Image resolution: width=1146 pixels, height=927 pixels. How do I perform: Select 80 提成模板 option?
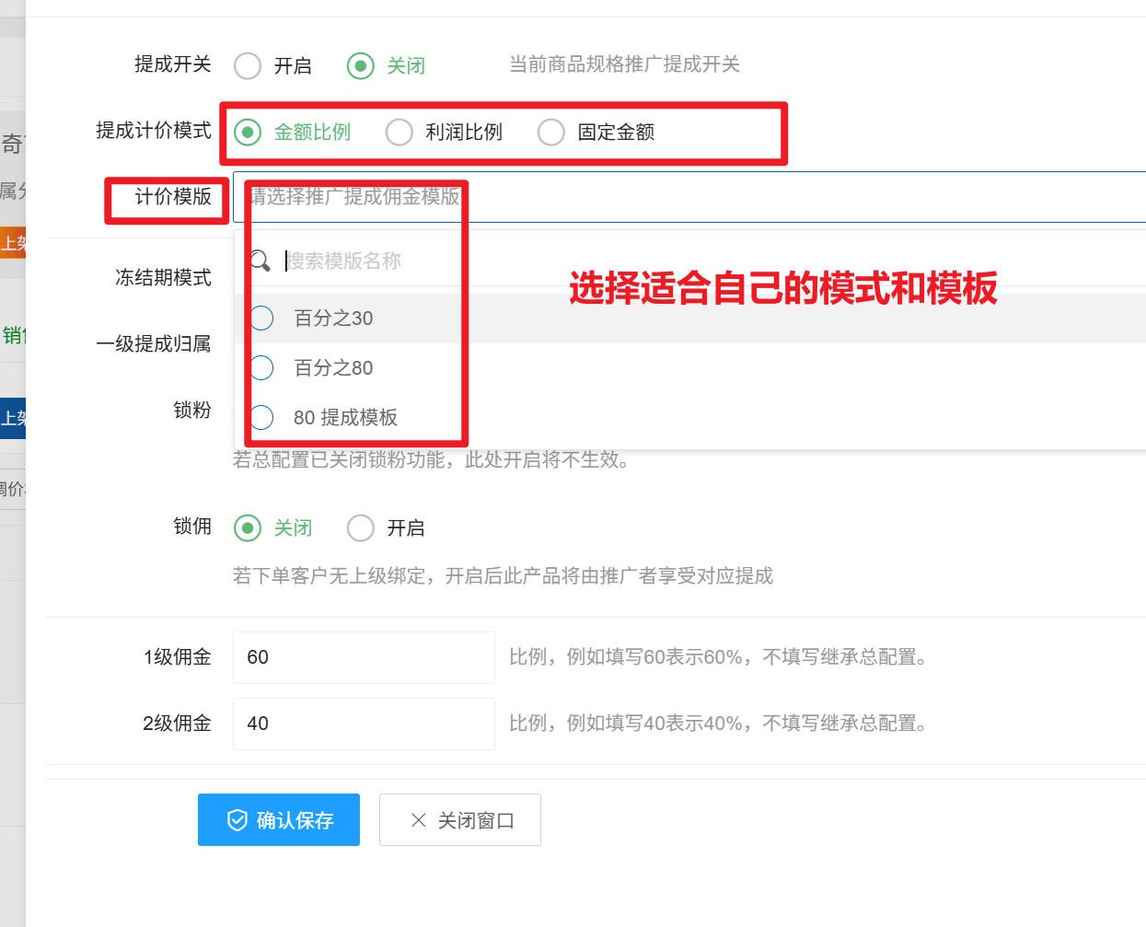pos(345,418)
